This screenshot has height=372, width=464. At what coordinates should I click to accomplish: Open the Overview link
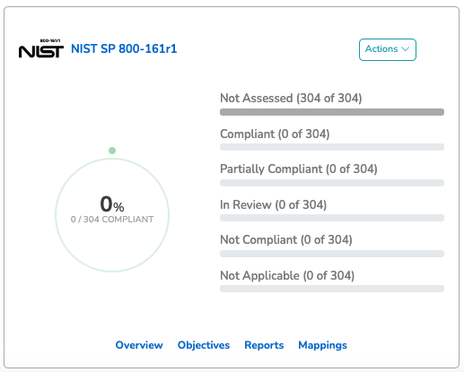[x=139, y=345]
